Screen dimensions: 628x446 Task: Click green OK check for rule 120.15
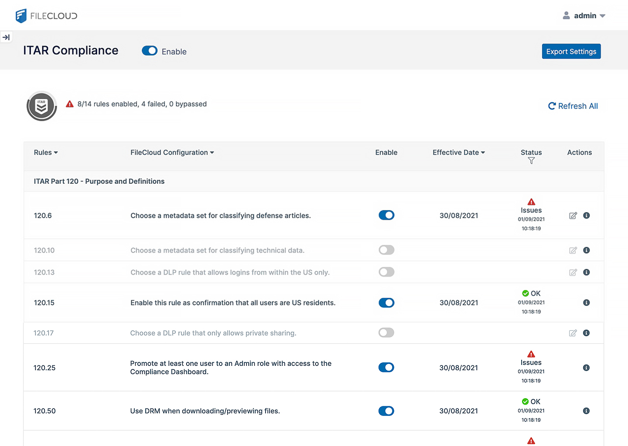[526, 294]
